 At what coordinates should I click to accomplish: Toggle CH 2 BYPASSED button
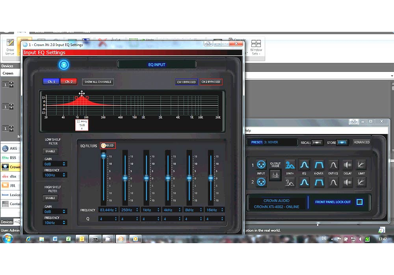pos(211,82)
